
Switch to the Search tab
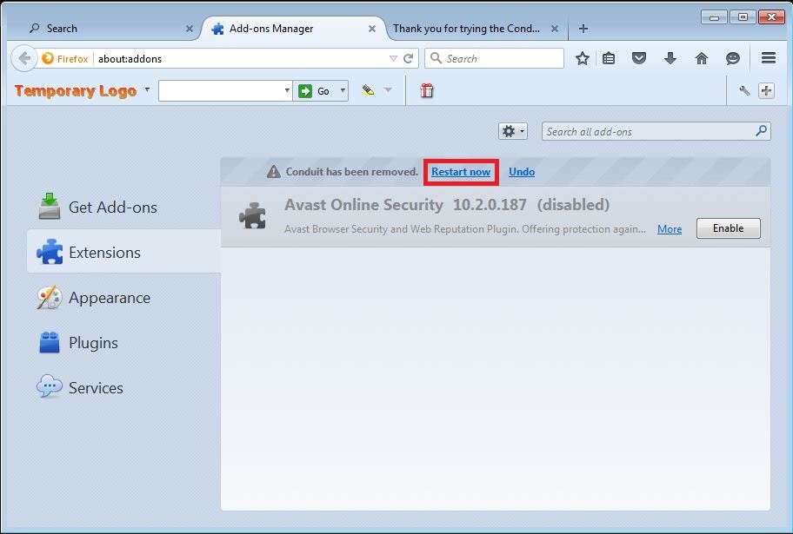[x=107, y=29]
